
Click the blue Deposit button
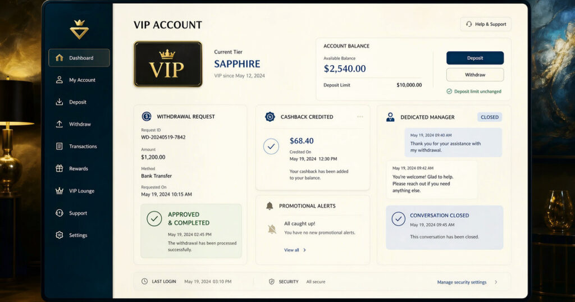(475, 58)
